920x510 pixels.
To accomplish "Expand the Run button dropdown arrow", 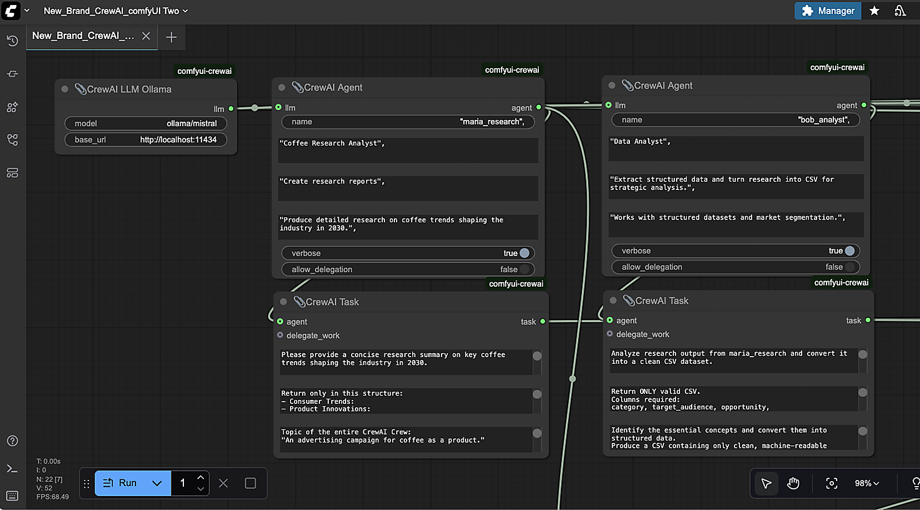I will pyautogui.click(x=157, y=483).
